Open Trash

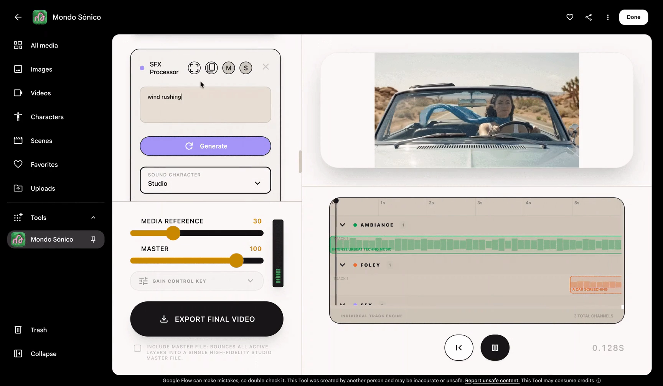(x=56, y=330)
